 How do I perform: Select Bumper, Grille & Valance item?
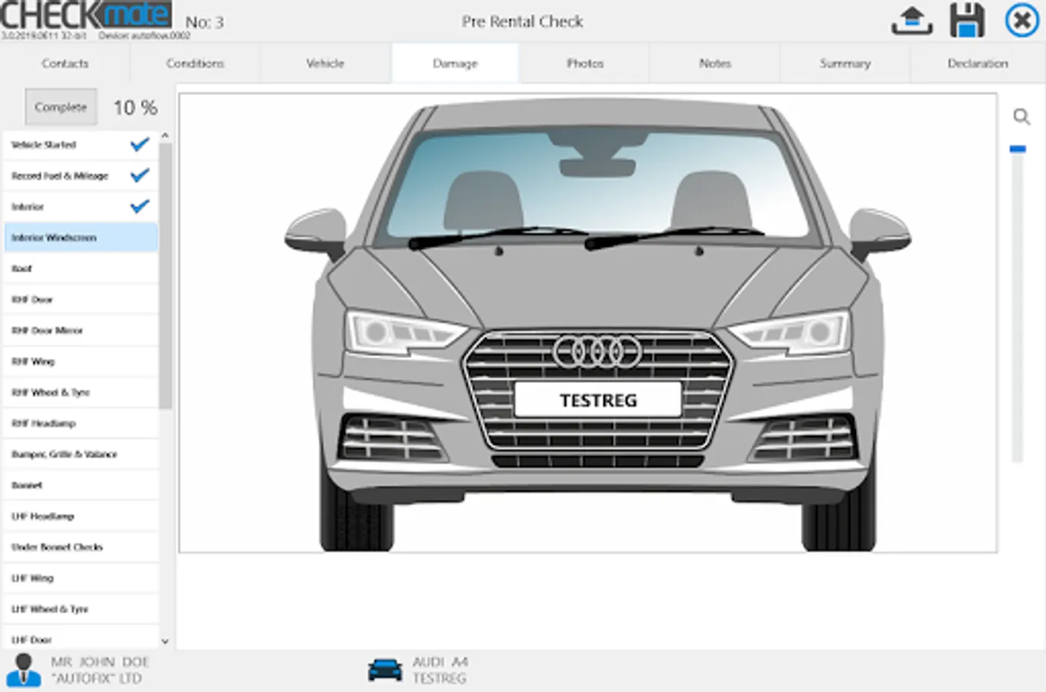[x=81, y=454]
